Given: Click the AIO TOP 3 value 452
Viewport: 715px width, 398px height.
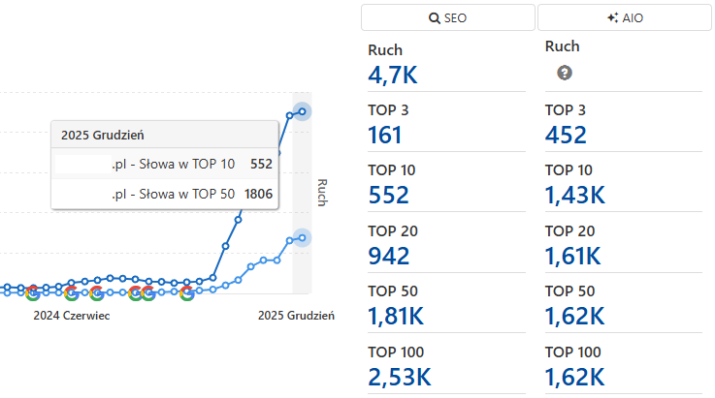Looking at the screenshot, I should (x=566, y=136).
